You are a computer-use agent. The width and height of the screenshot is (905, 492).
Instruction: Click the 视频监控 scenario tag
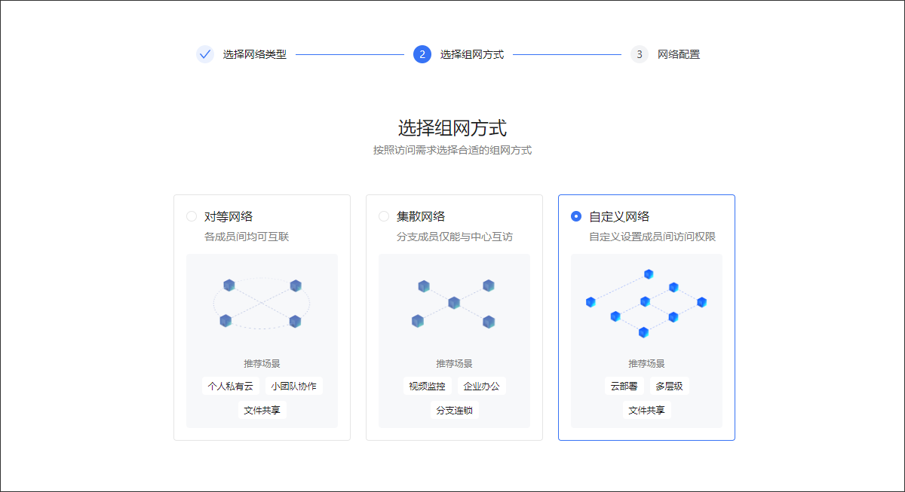(x=427, y=387)
